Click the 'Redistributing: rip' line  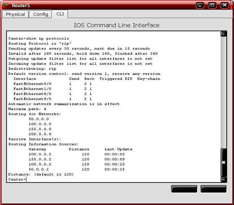(32, 69)
